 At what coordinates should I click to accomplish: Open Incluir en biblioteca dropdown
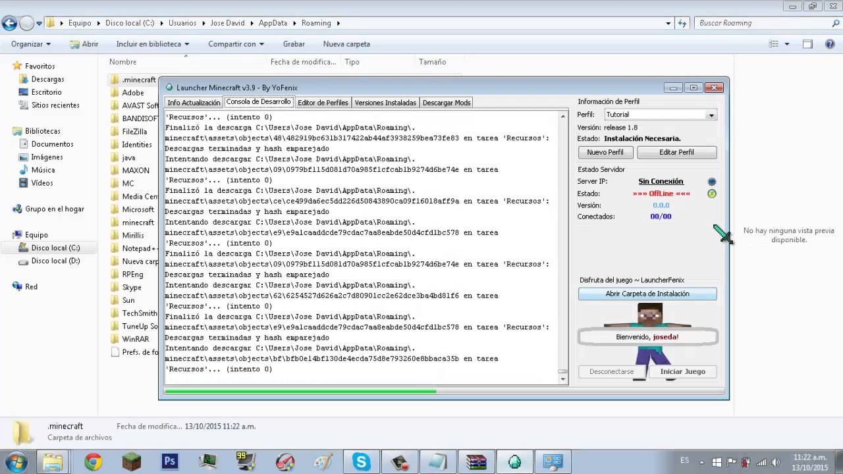pyautogui.click(x=153, y=44)
